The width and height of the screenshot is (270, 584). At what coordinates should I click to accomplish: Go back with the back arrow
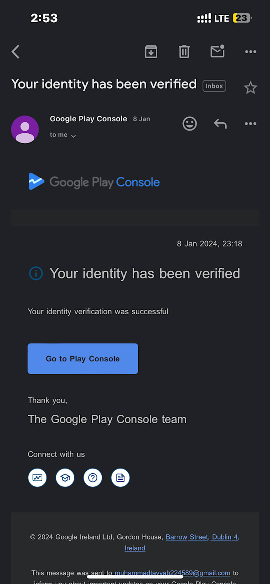pyautogui.click(x=15, y=52)
